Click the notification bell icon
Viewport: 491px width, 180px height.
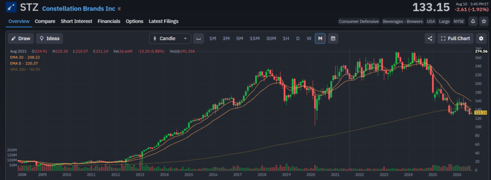pos(473,21)
